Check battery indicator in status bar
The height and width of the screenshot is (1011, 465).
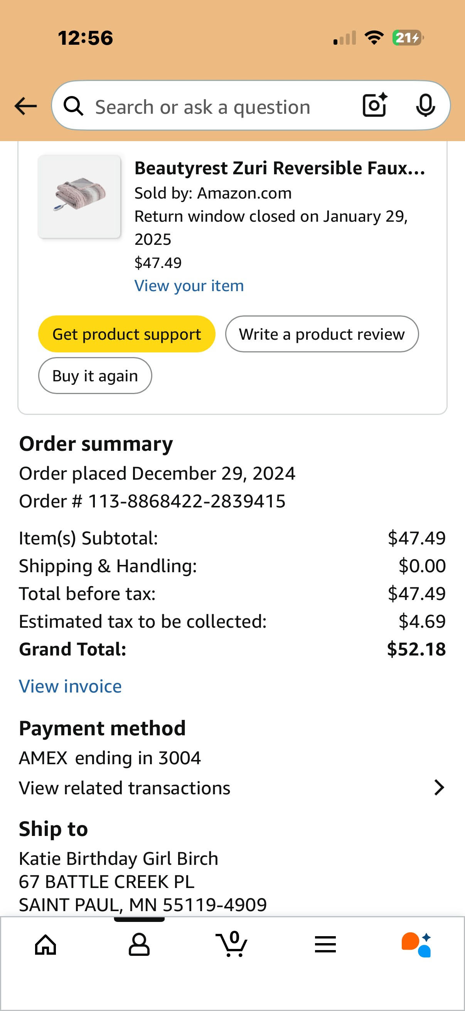point(408,38)
